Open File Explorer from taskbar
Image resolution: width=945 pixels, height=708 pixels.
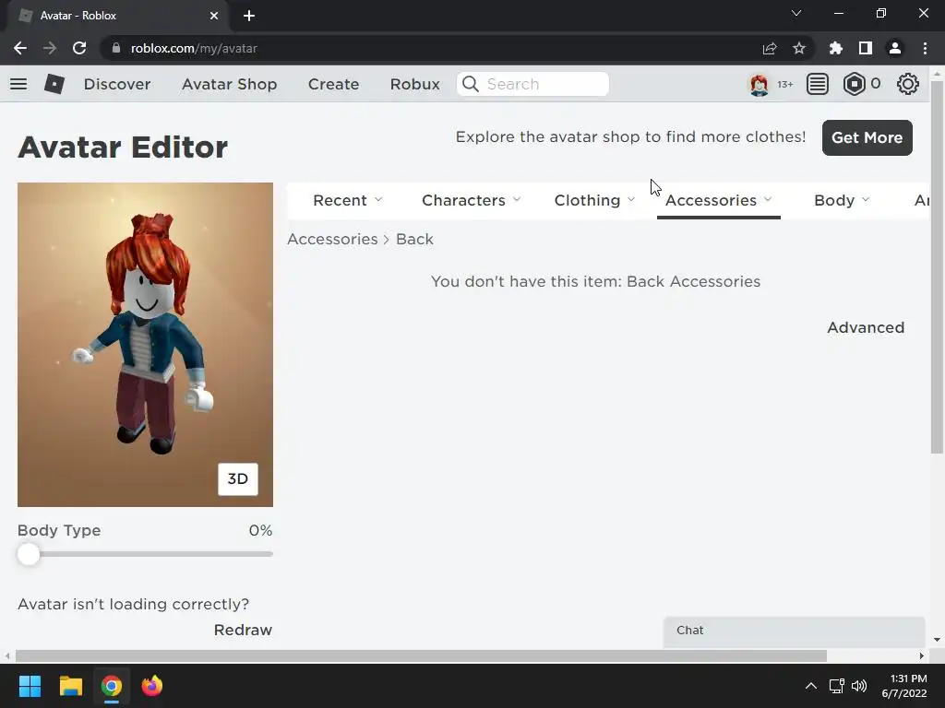70,686
